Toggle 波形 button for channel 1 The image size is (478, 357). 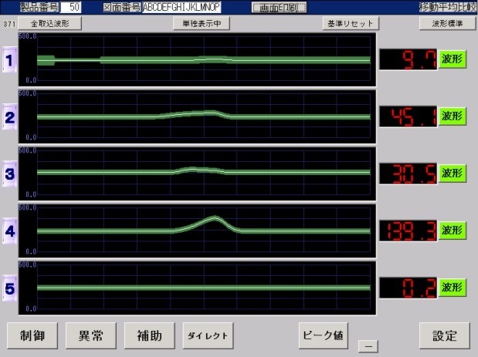[453, 59]
